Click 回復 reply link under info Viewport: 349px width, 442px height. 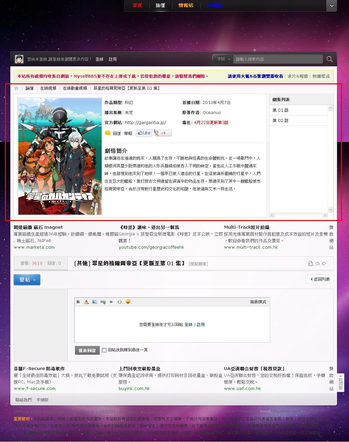click(x=117, y=133)
